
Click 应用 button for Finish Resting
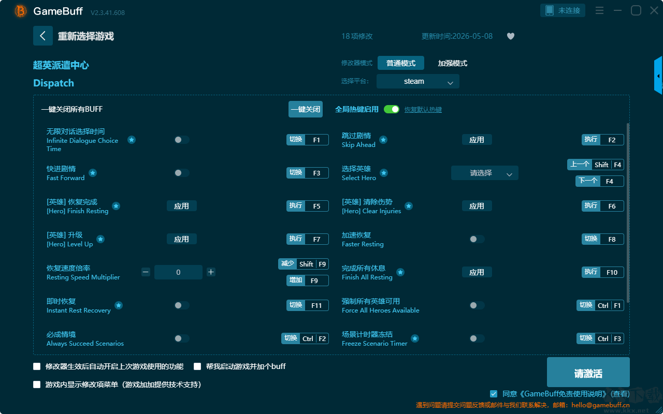[182, 206]
